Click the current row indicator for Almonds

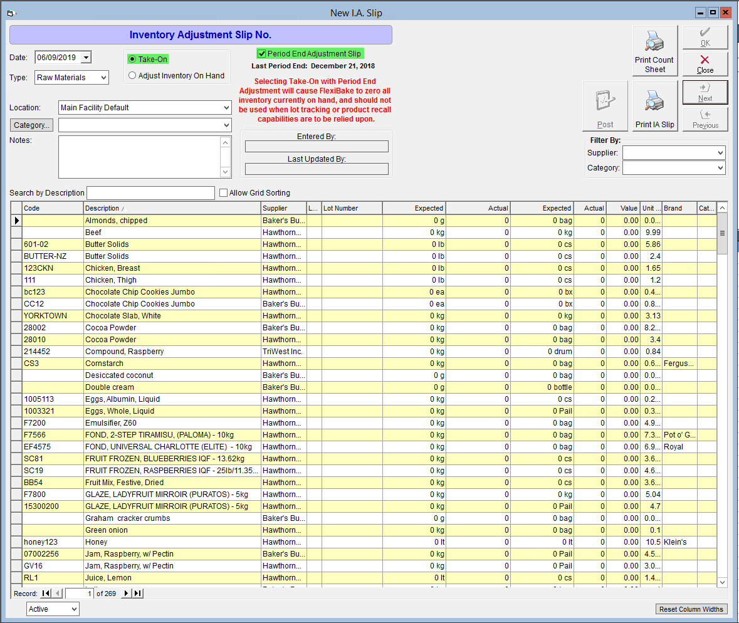point(16,221)
